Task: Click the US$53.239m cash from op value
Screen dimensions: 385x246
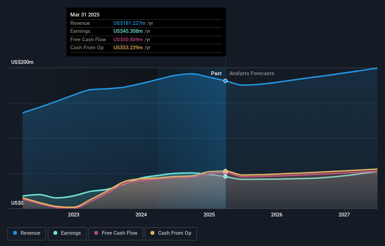Action: (128, 48)
